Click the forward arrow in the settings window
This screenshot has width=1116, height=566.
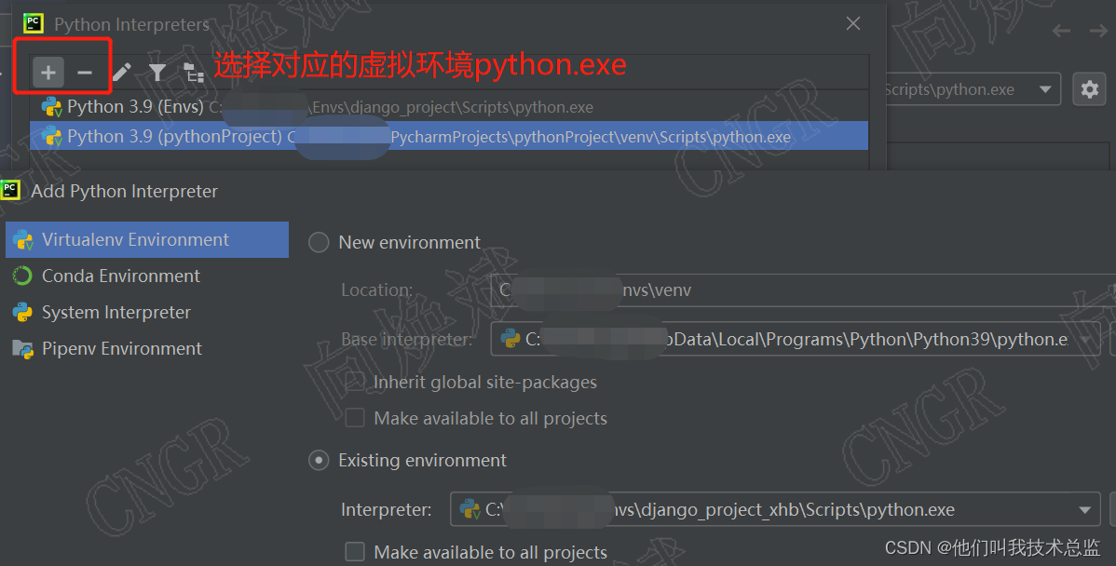[1098, 31]
